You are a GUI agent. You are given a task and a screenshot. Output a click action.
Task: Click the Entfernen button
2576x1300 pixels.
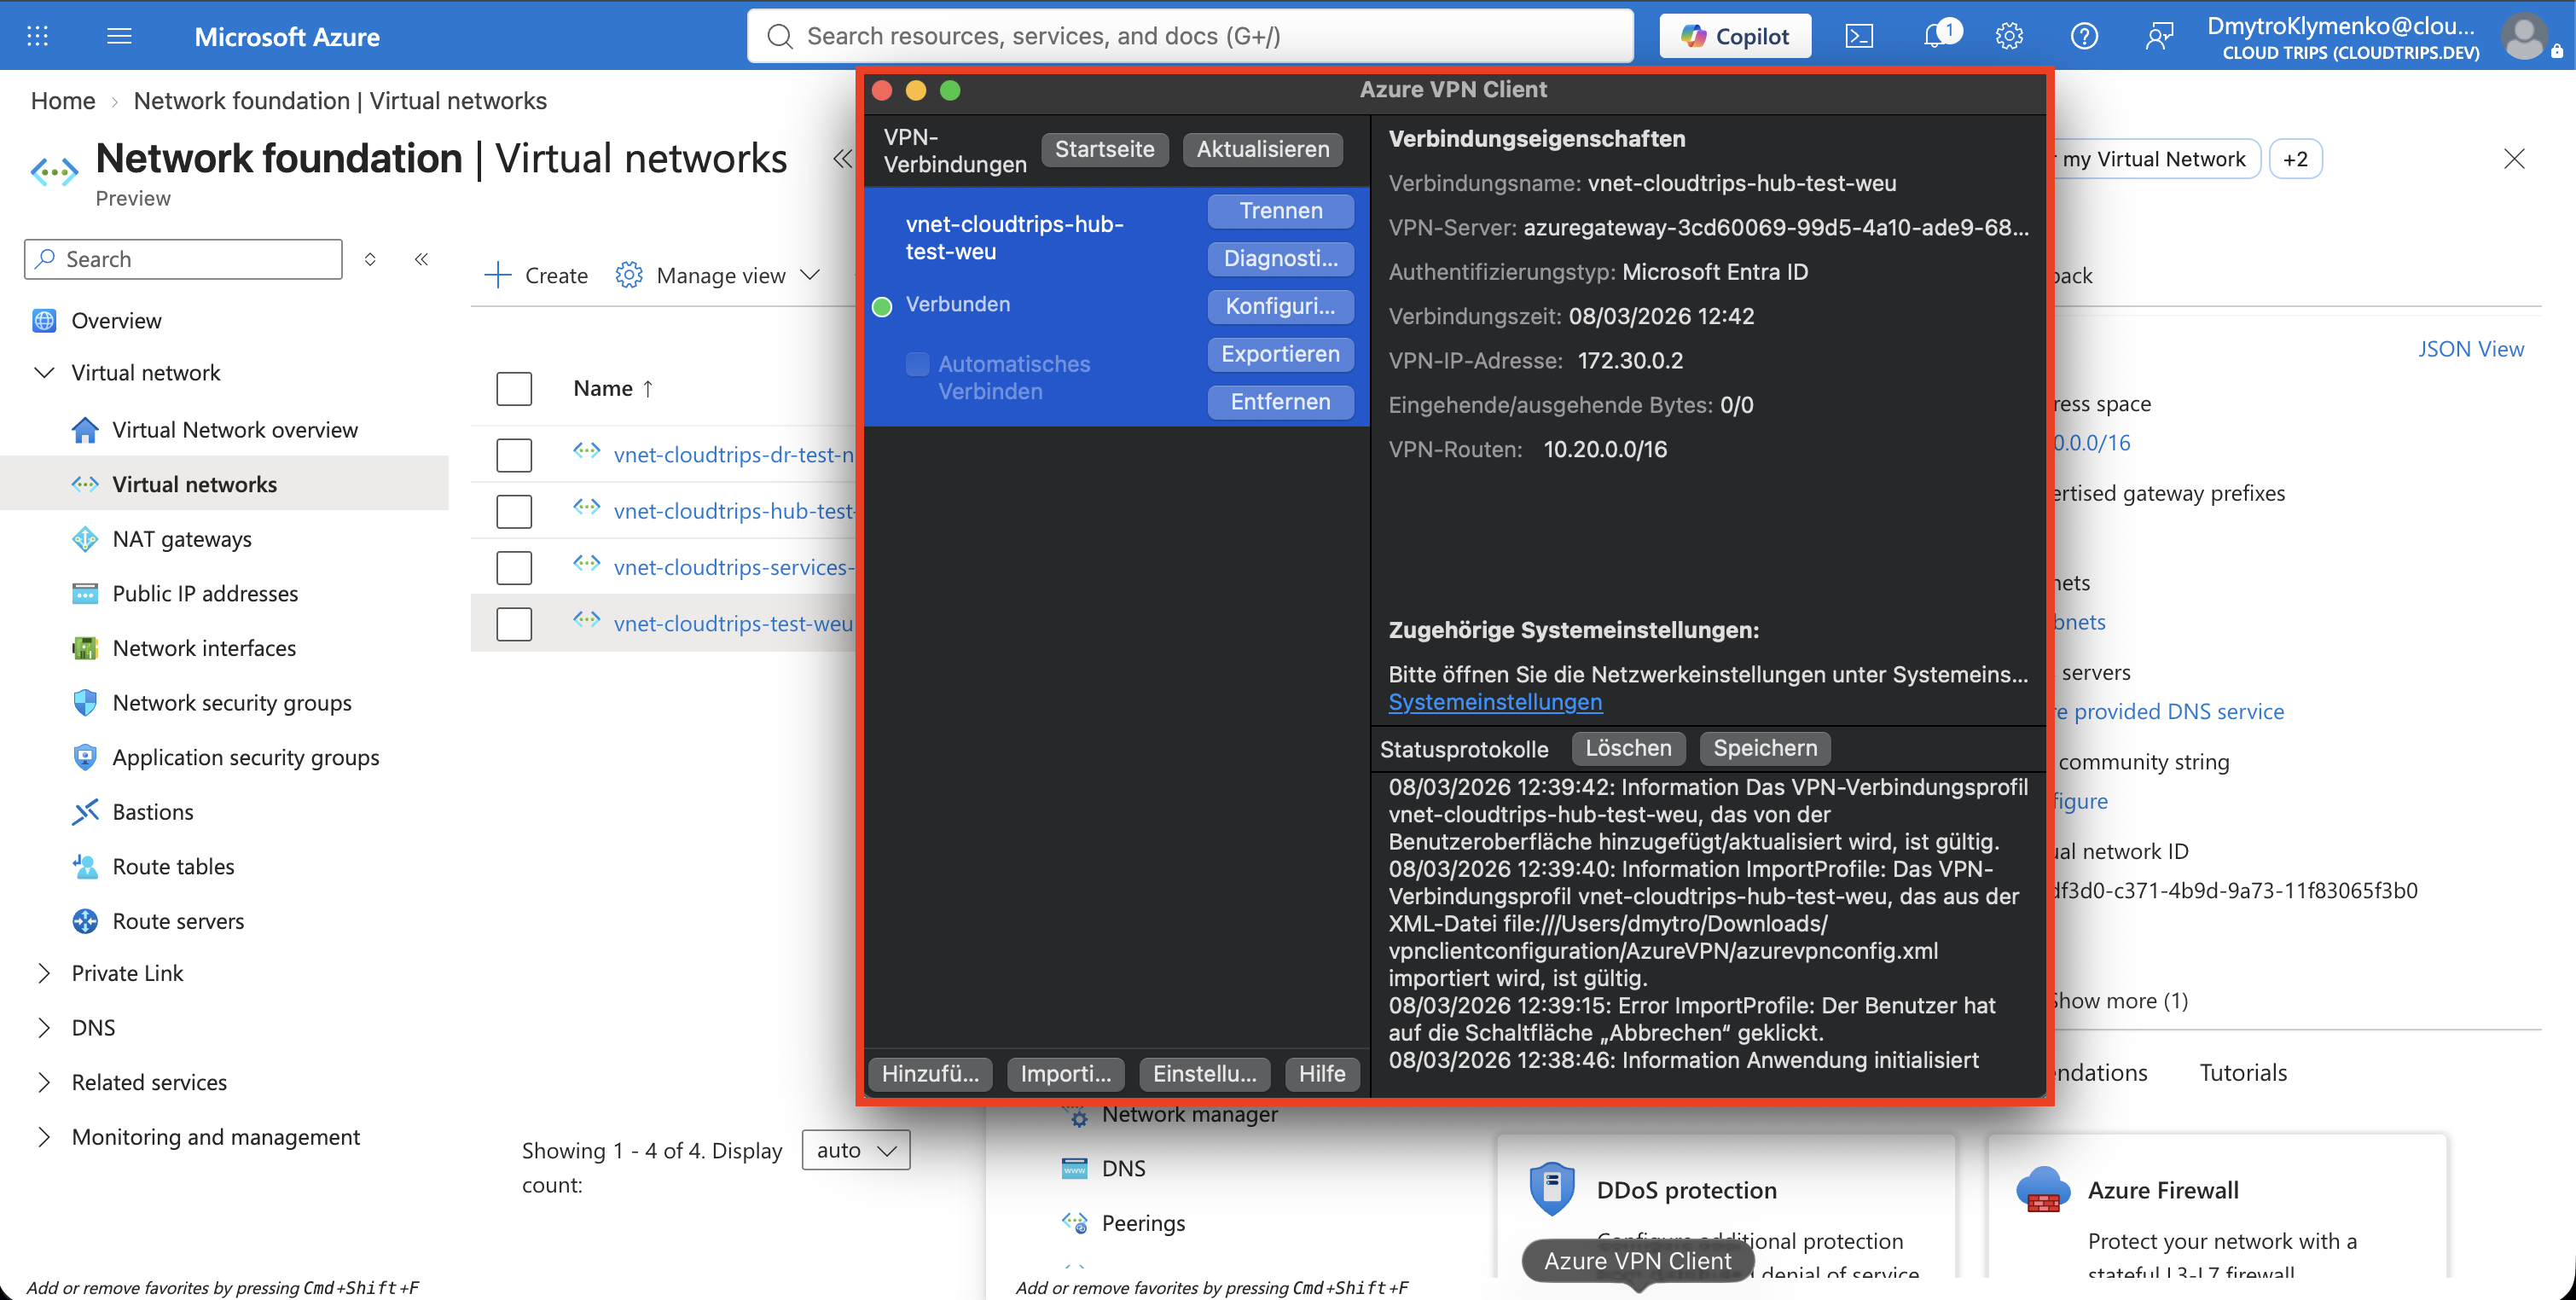tap(1280, 402)
